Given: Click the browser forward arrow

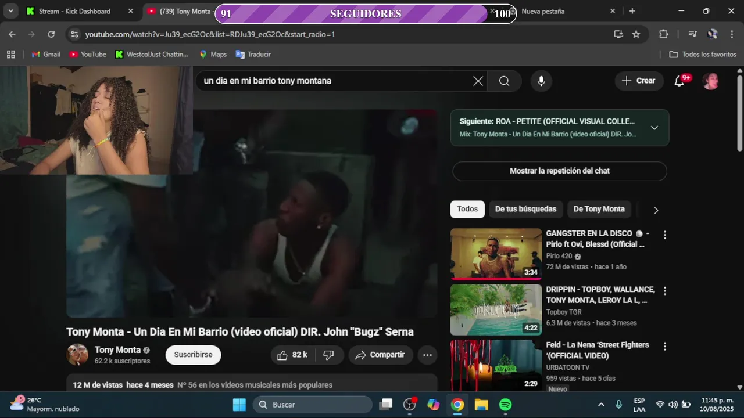Looking at the screenshot, I should click(31, 34).
